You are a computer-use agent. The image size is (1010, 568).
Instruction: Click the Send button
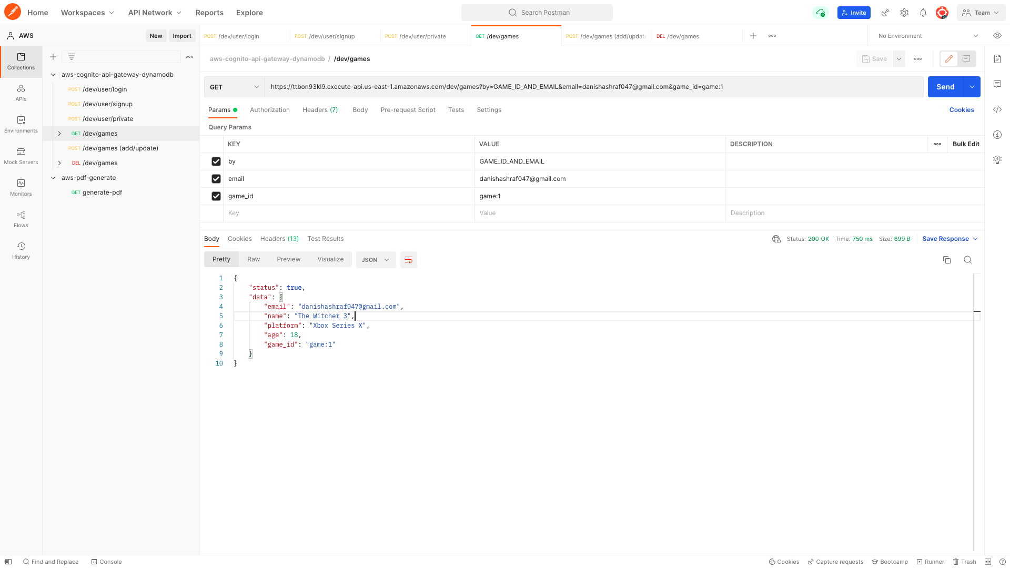point(945,87)
